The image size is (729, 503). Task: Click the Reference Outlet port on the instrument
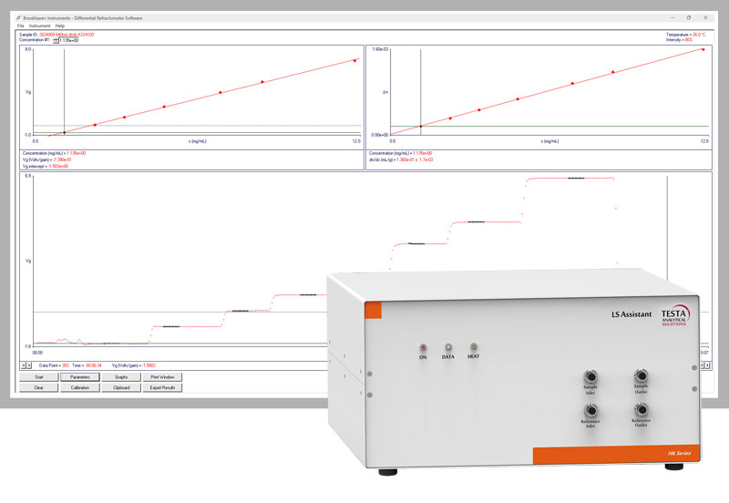click(x=642, y=409)
